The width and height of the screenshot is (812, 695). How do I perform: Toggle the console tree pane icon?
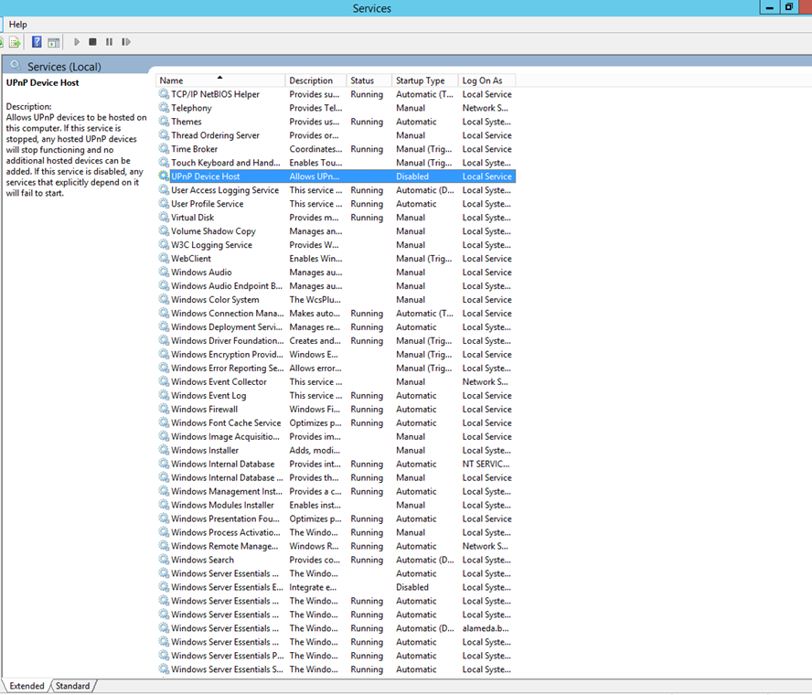pyautogui.click(x=53, y=41)
